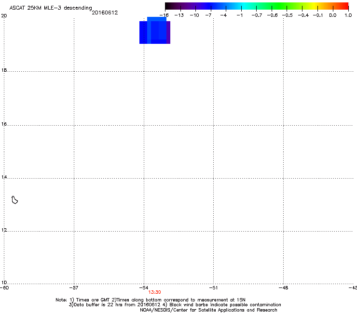Click the 12 latitude axis label
The image size is (357, 313).
(x=4, y=230)
